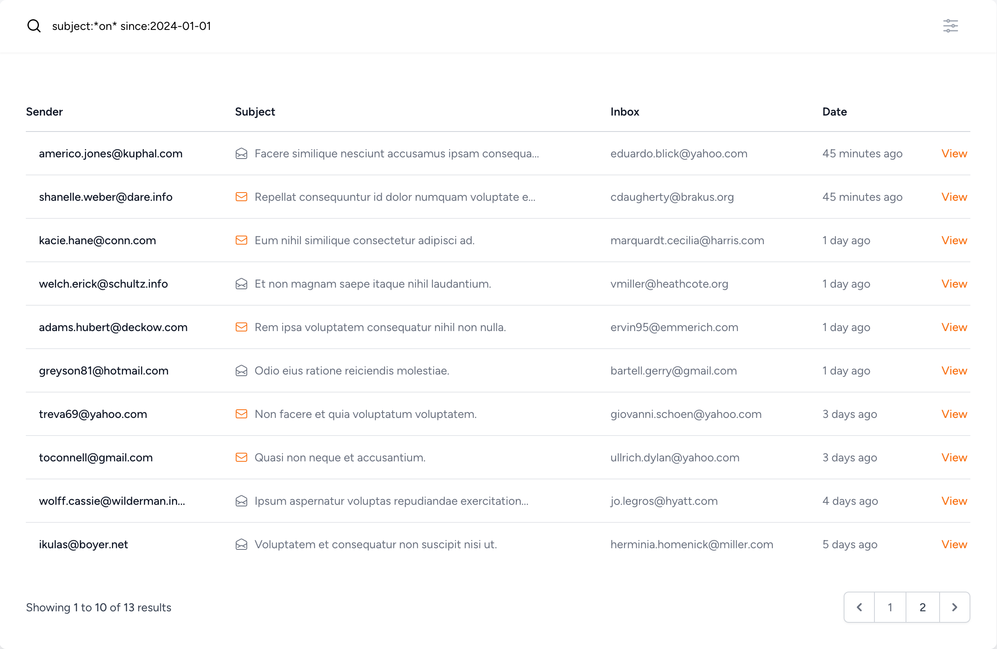997x649 pixels.
Task: Click the left chevron pagination arrow
Action: click(859, 607)
